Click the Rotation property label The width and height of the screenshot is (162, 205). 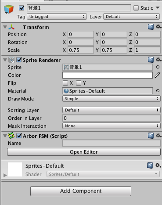click(18, 42)
